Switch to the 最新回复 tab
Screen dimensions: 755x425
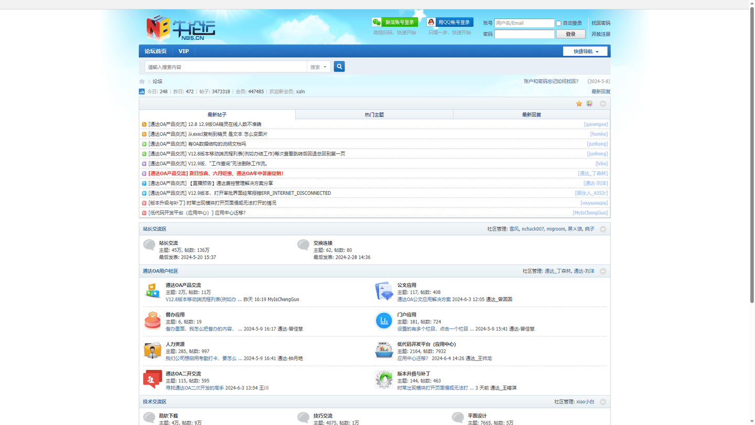click(532, 114)
